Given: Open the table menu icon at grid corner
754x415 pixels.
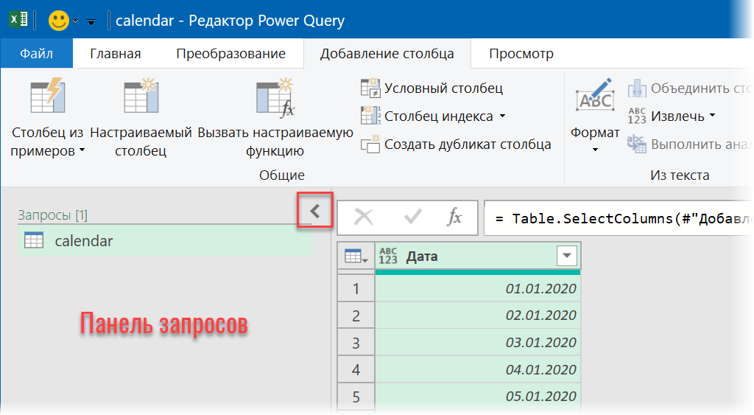Looking at the screenshot, I should point(356,256).
